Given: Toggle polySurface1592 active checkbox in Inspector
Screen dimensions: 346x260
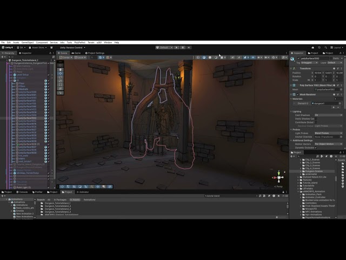Looking at the screenshot, I should 298,58.
